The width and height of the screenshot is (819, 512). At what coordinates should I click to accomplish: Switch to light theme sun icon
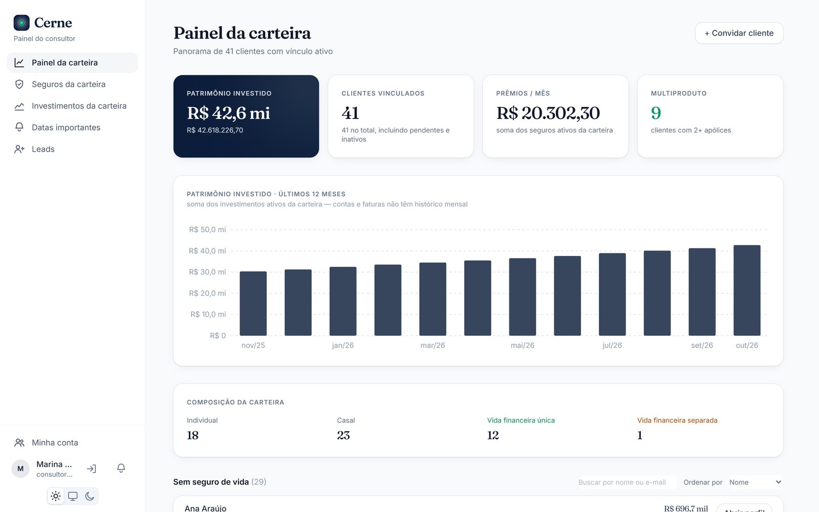[x=56, y=496]
